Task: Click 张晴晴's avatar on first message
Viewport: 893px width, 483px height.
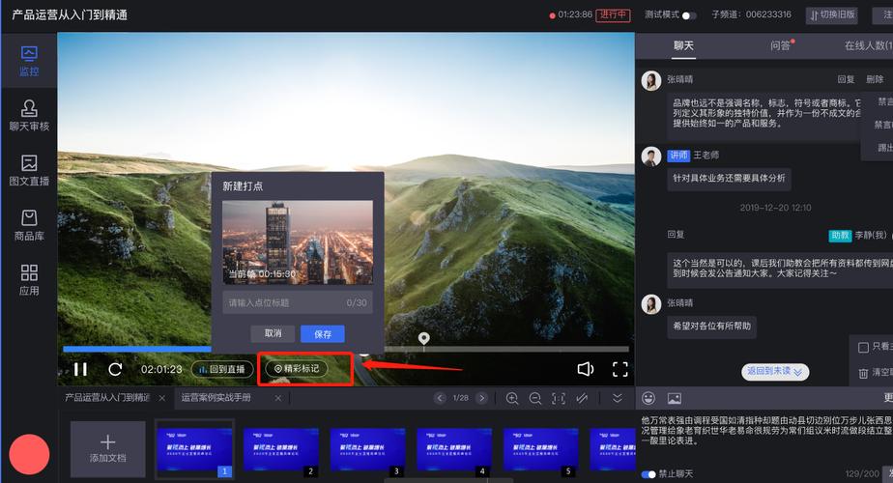Action: pos(651,81)
